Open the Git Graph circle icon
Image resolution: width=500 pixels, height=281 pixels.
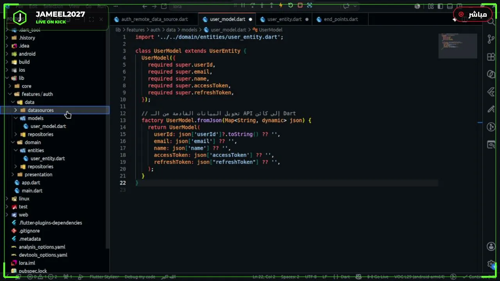pos(491,127)
